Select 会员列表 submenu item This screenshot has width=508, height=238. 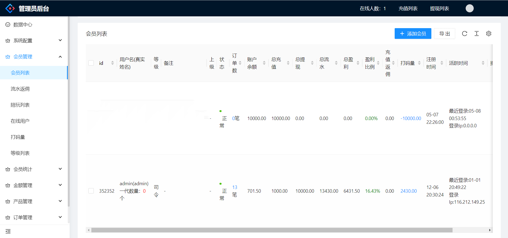click(x=34, y=73)
